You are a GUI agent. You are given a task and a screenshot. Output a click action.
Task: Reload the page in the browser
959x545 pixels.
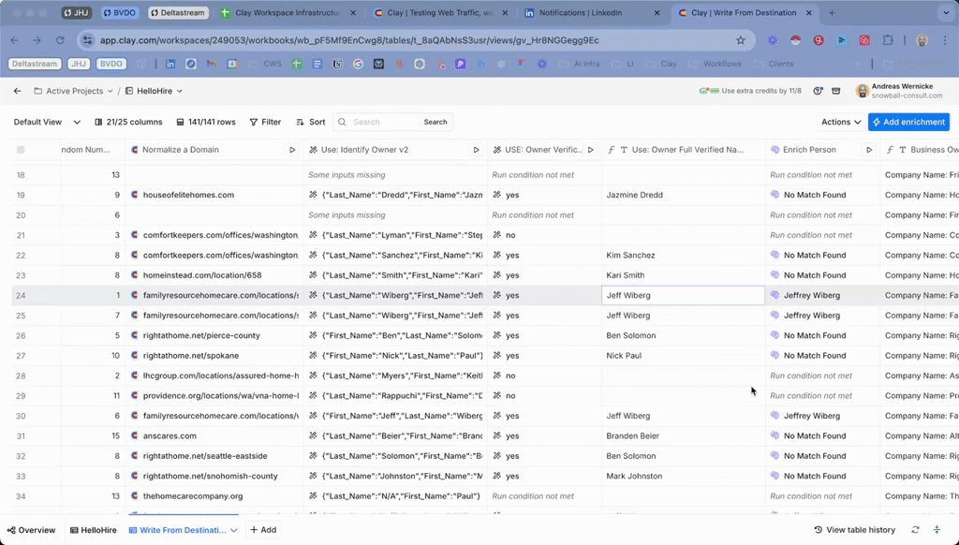[x=60, y=40]
